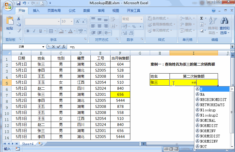This screenshot has width=235, height=152.
Task: Click the format painter brush icon
Action: coord(19,30)
